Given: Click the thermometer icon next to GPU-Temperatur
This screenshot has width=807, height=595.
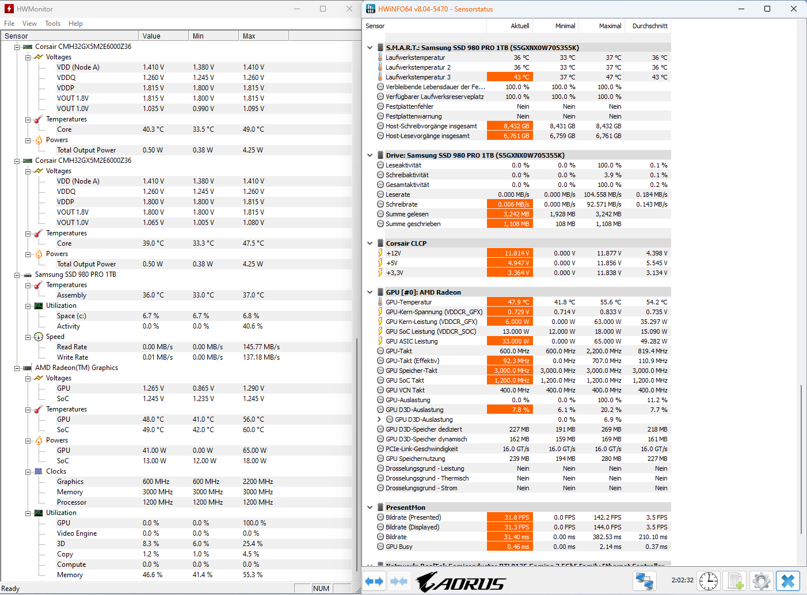Looking at the screenshot, I should (380, 302).
